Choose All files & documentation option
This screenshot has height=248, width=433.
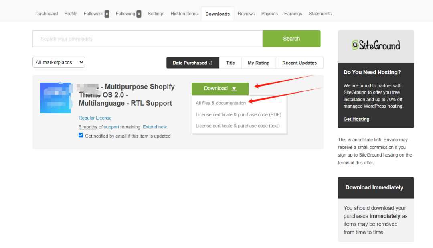221,103
